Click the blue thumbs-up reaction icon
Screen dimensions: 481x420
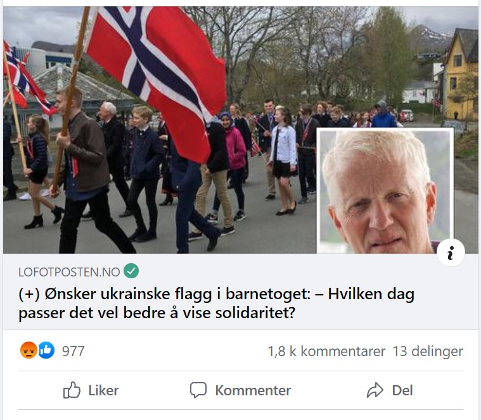[46, 350]
